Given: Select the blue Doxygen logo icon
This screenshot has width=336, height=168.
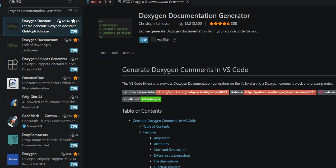Looking at the screenshot, I should [x=13, y=159].
